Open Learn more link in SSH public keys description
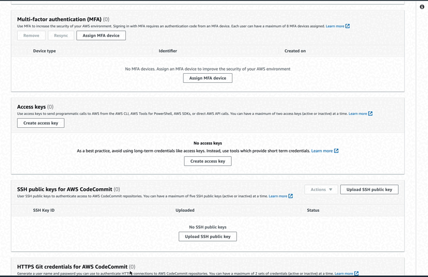This screenshot has width=428, height=277. point(278,196)
